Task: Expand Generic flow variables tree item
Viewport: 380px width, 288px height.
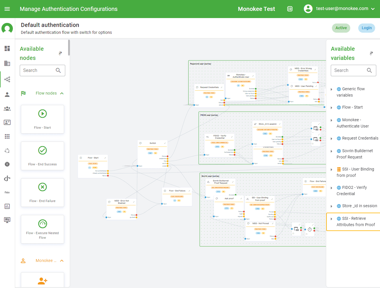Action: 331,89
